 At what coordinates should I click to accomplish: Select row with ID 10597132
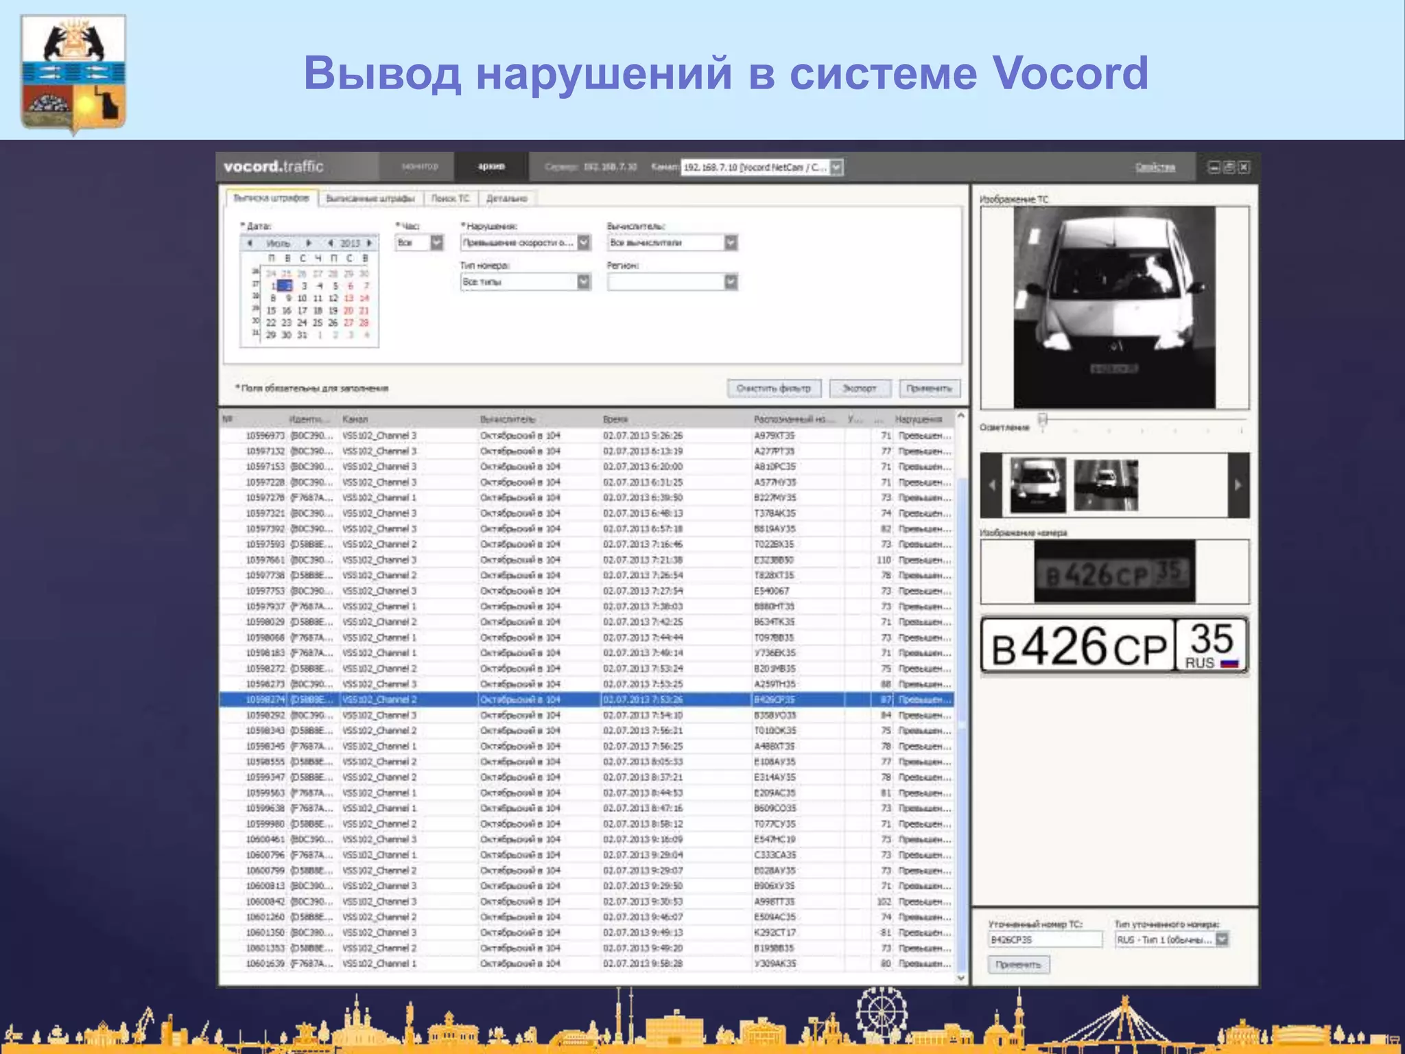pos(587,452)
